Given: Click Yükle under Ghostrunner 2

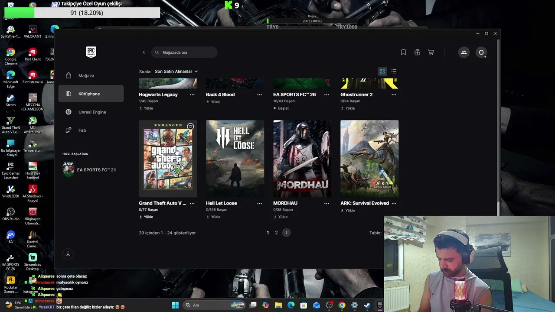Looking at the screenshot, I should [348, 108].
